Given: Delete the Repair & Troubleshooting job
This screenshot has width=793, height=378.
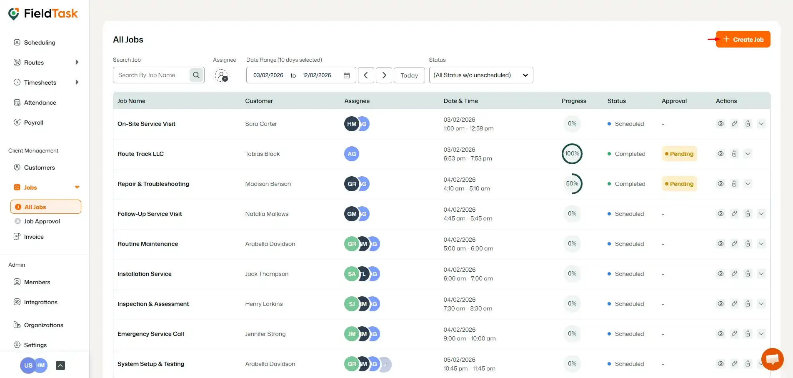Looking at the screenshot, I should [734, 184].
